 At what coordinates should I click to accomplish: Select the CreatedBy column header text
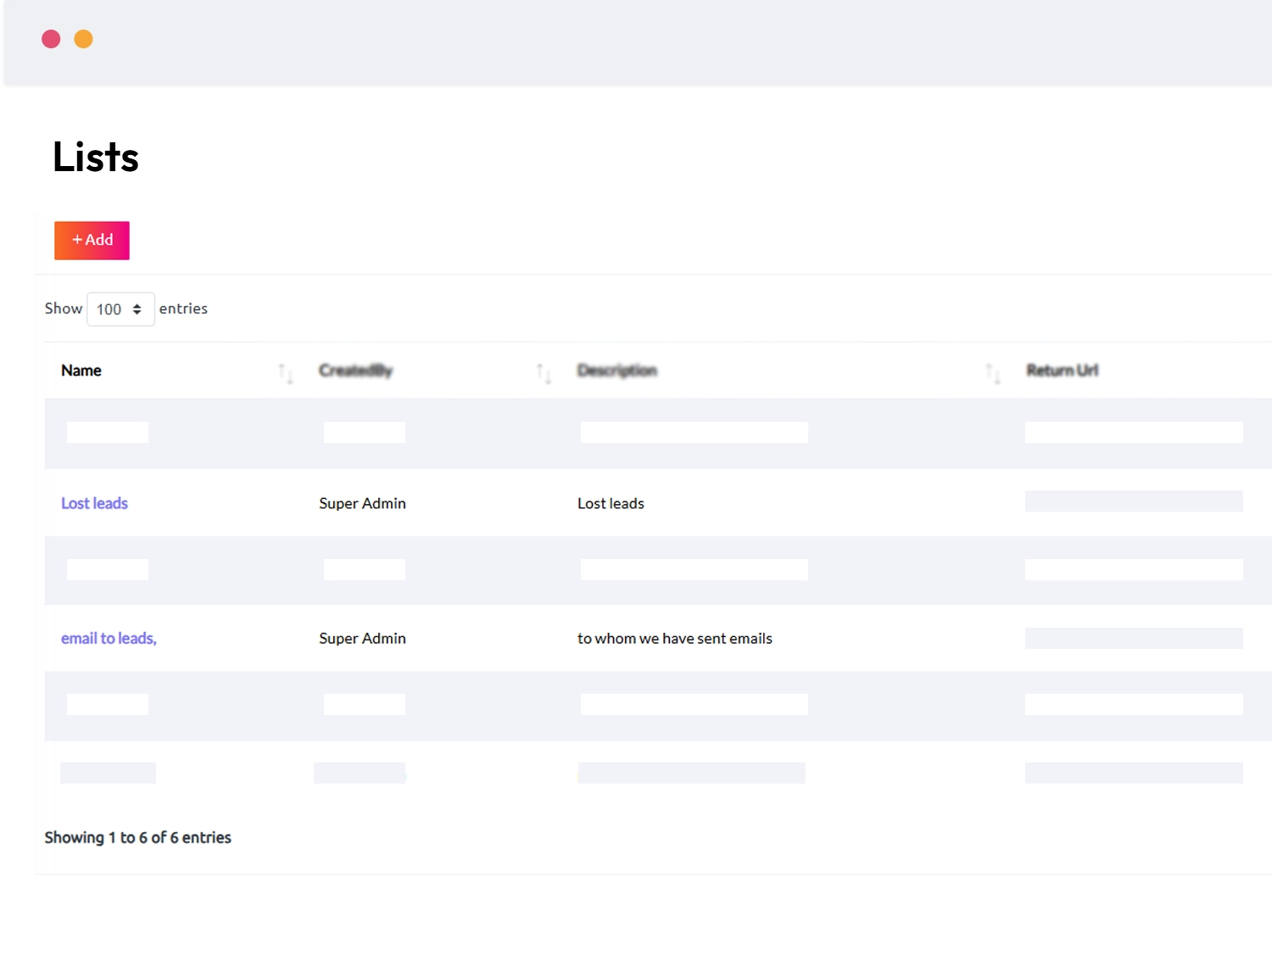pos(355,371)
